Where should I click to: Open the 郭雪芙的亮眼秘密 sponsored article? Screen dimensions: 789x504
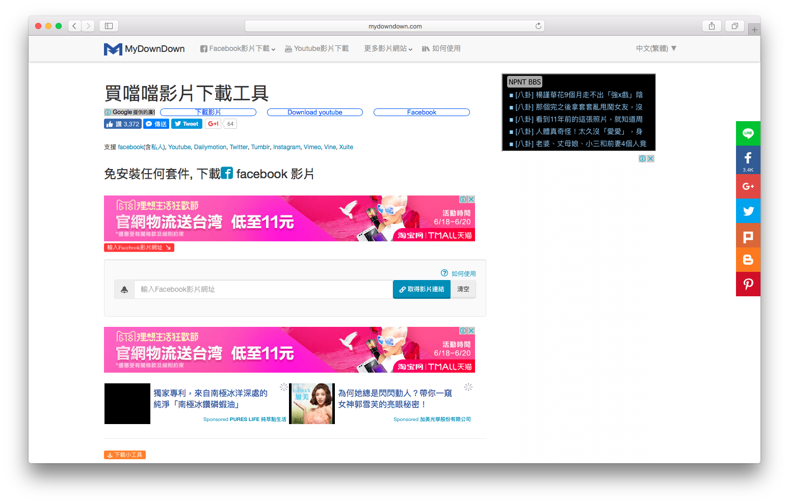(x=395, y=399)
